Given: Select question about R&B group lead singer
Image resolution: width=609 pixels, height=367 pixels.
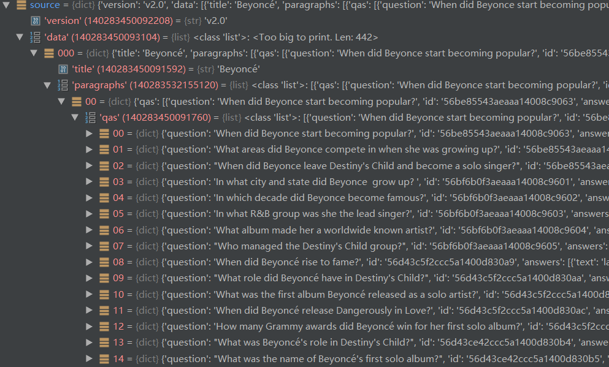Looking at the screenshot, I should pyautogui.click(x=313, y=214).
